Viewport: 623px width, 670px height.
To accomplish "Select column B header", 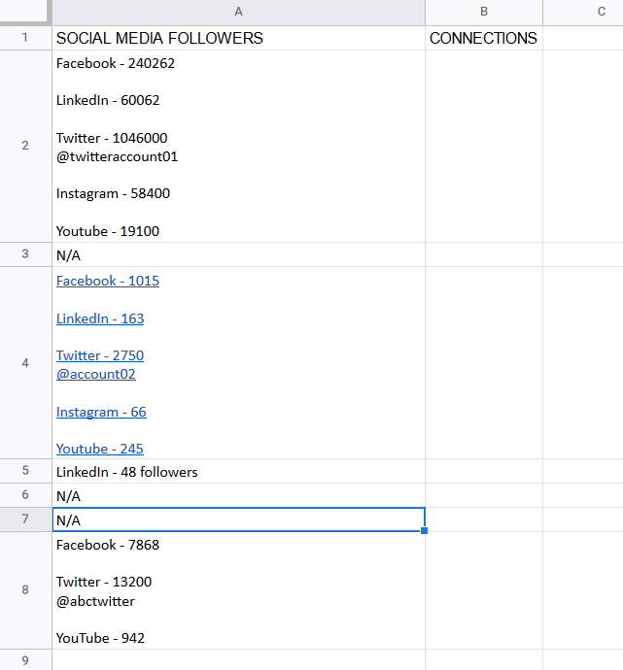I will click(x=484, y=12).
